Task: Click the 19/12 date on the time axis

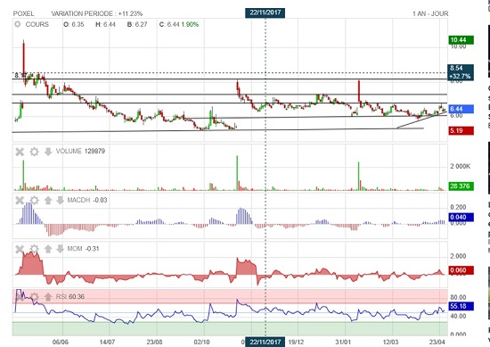Action: 296,342
